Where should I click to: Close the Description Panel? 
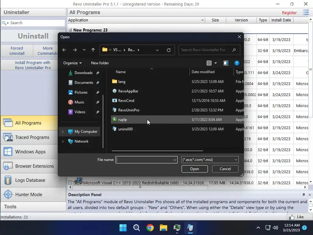(310, 195)
